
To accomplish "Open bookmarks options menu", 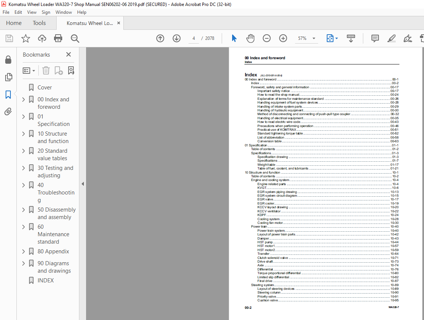I will click(x=29, y=71).
